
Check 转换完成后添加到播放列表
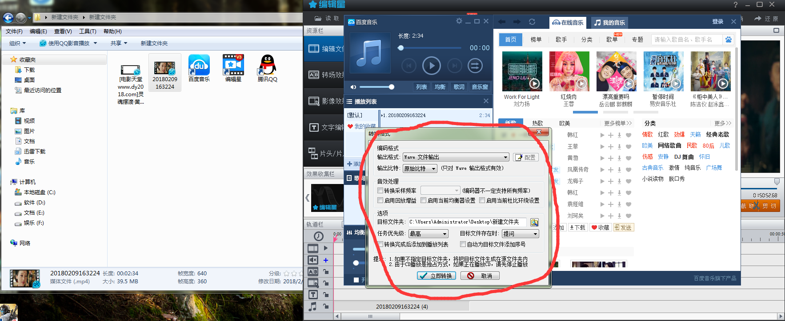[380, 244]
